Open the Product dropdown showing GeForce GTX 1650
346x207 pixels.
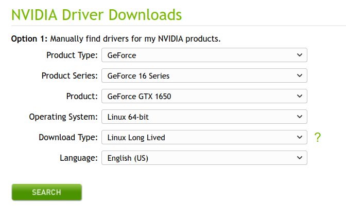pos(204,96)
